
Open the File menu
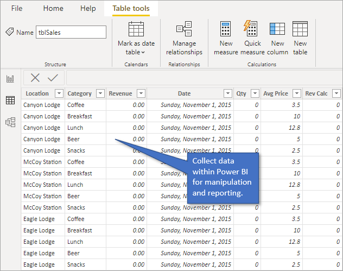point(17,9)
